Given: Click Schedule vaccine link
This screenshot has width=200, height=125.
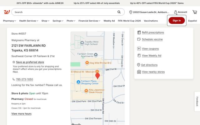Looking at the screenshot, I should (152, 39).
